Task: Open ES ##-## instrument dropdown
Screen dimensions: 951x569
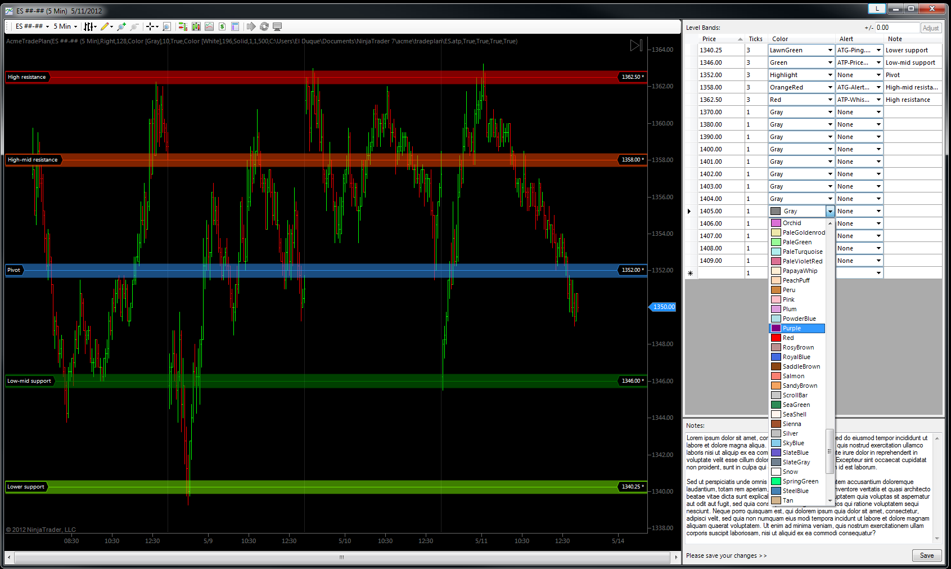Action: click(32, 26)
